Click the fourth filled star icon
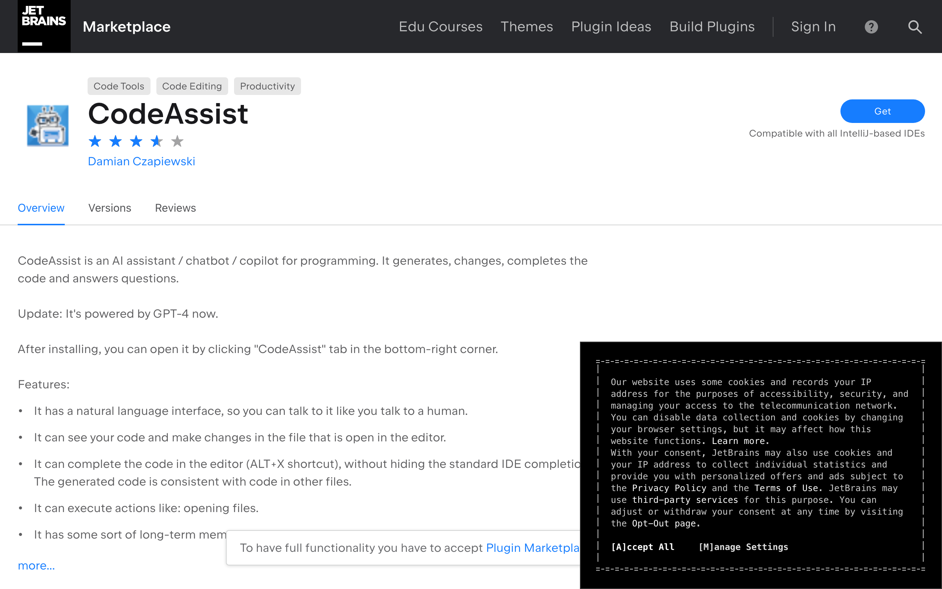This screenshot has width=942, height=589. coord(155,141)
